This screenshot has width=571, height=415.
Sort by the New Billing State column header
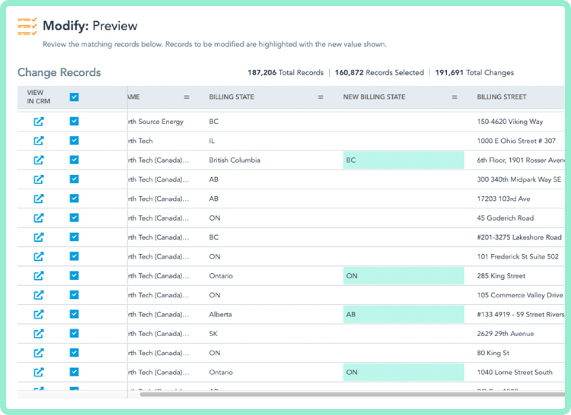(x=374, y=97)
